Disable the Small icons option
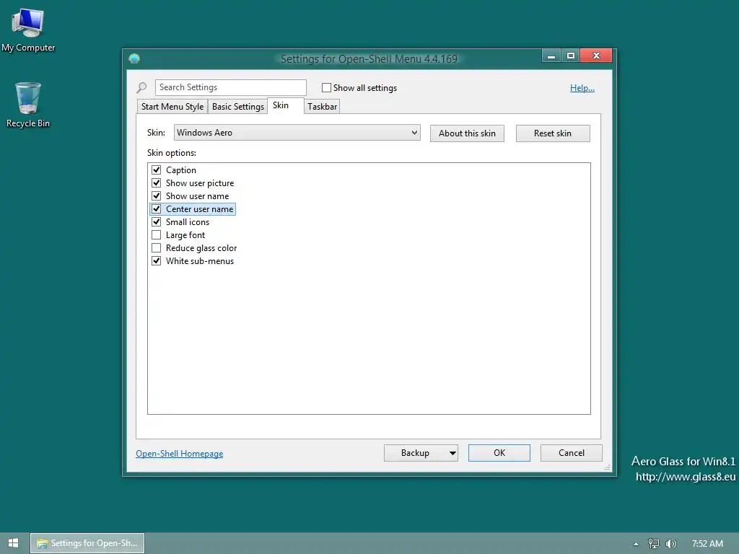 pos(156,221)
